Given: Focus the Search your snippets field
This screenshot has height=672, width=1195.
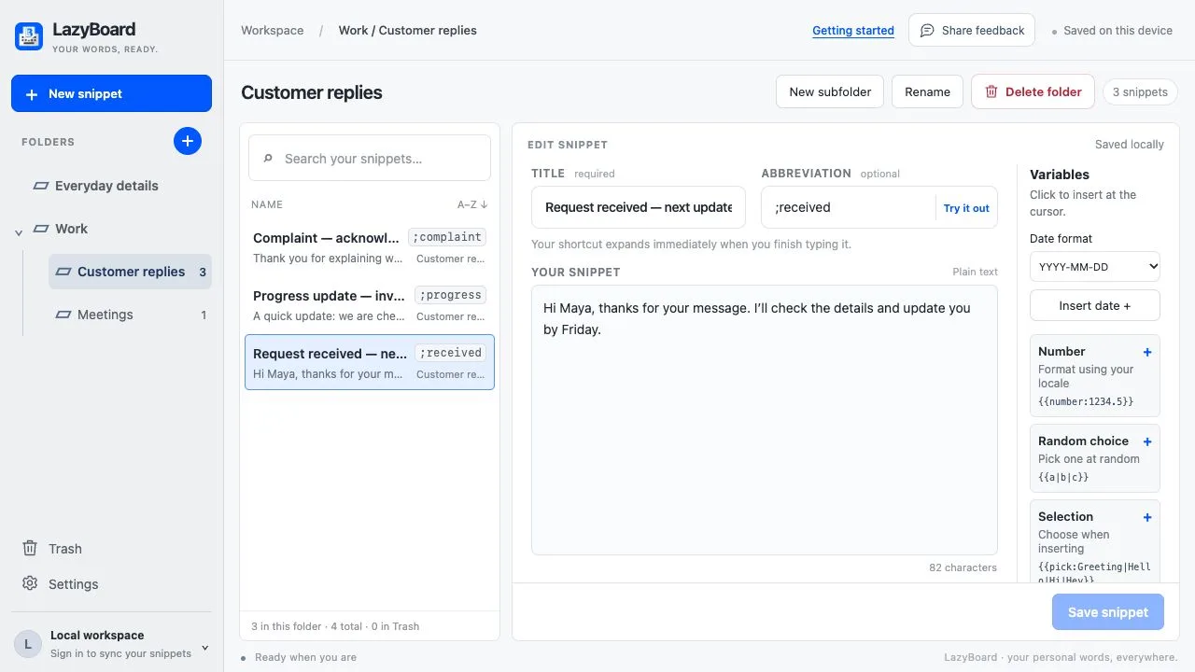Looking at the screenshot, I should 370,159.
